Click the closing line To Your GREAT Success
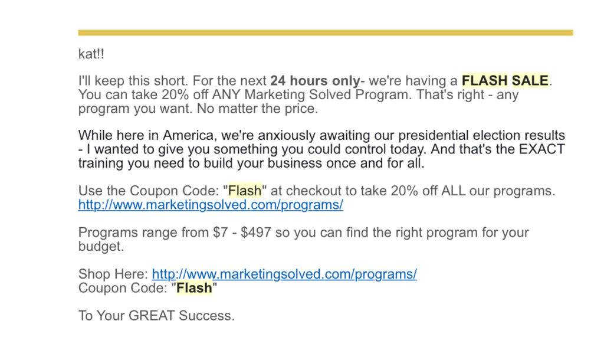Image resolution: width=604 pixels, height=350 pixels. [x=156, y=316]
